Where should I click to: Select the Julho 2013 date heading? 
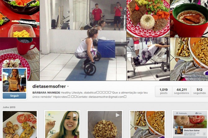pos(9,107)
